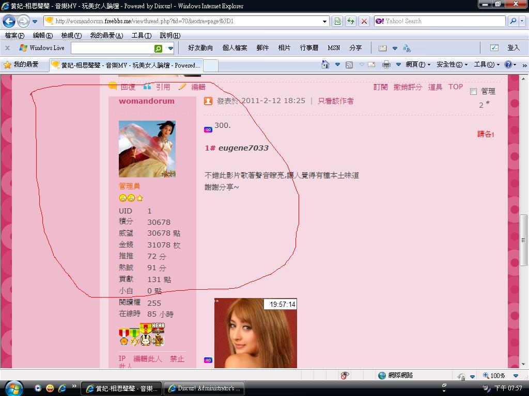Click the browser Forward arrow button
529x396 pixels.
23,21
